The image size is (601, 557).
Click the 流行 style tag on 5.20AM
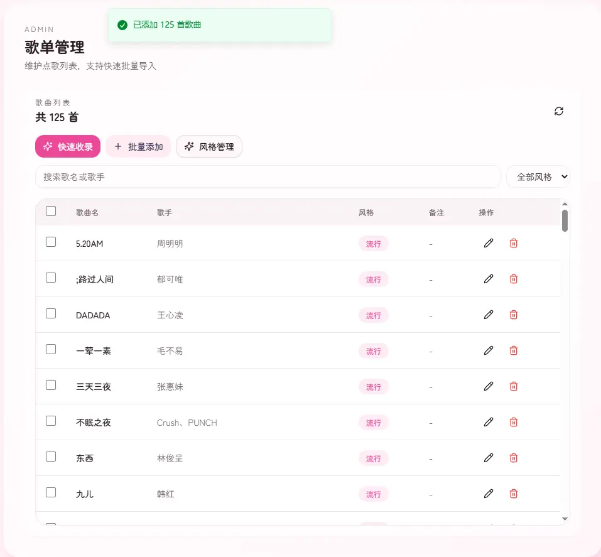[x=373, y=243]
